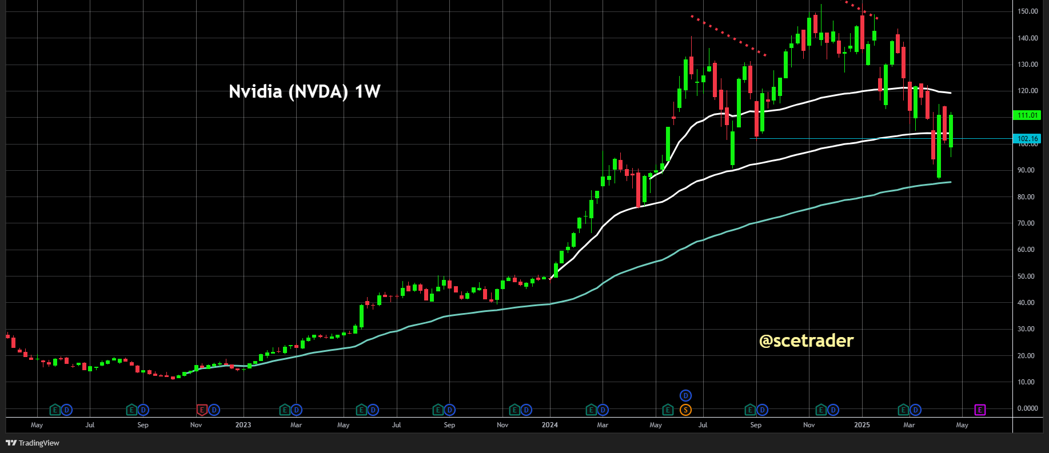The height and width of the screenshot is (453, 1049).
Task: Click the dividend marker at March 2023
Action: 297,410
